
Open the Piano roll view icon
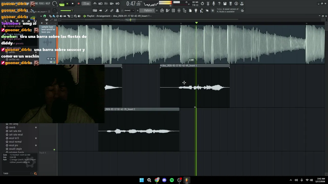(168, 10)
